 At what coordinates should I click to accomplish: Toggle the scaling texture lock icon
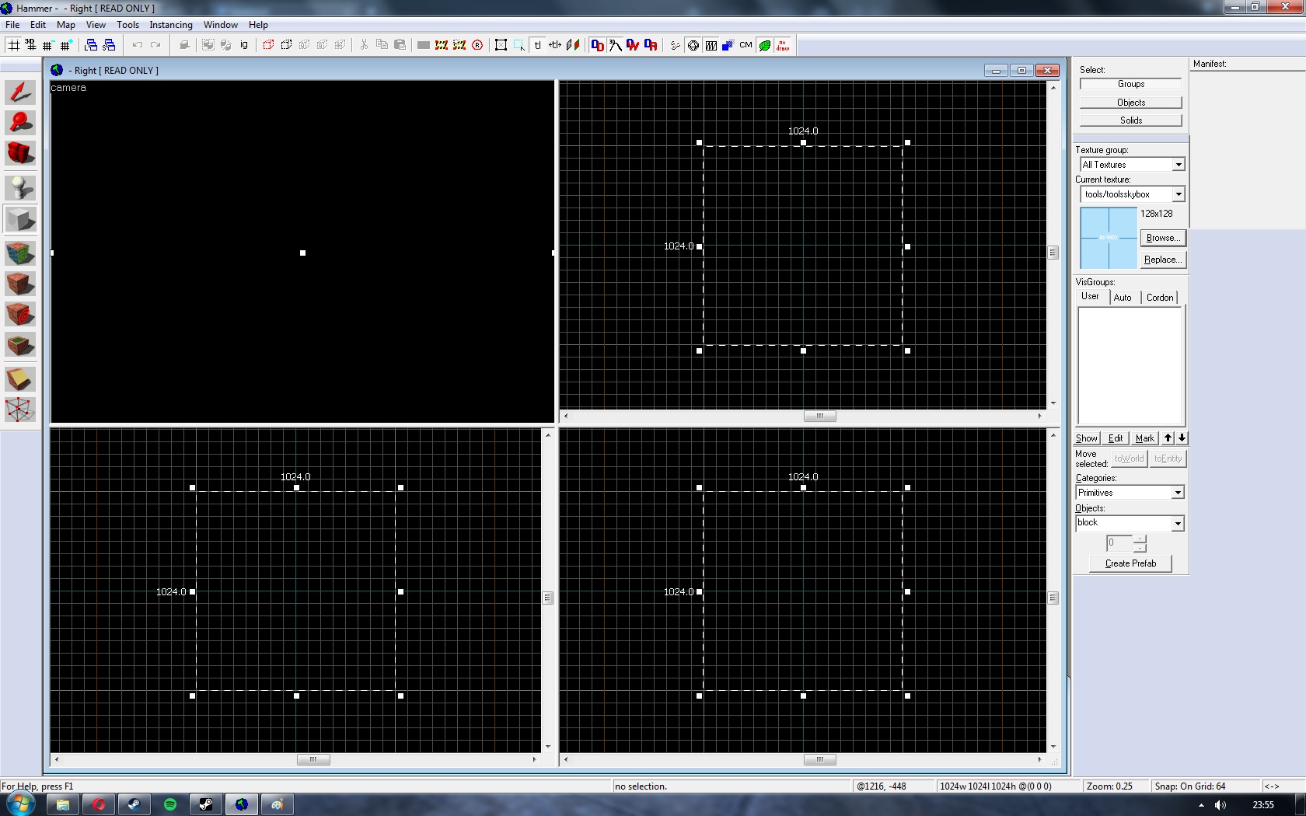[555, 45]
